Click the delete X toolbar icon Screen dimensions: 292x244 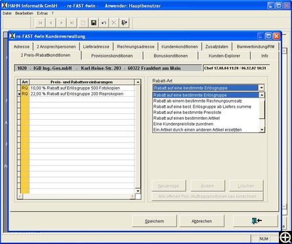pos(114,23)
